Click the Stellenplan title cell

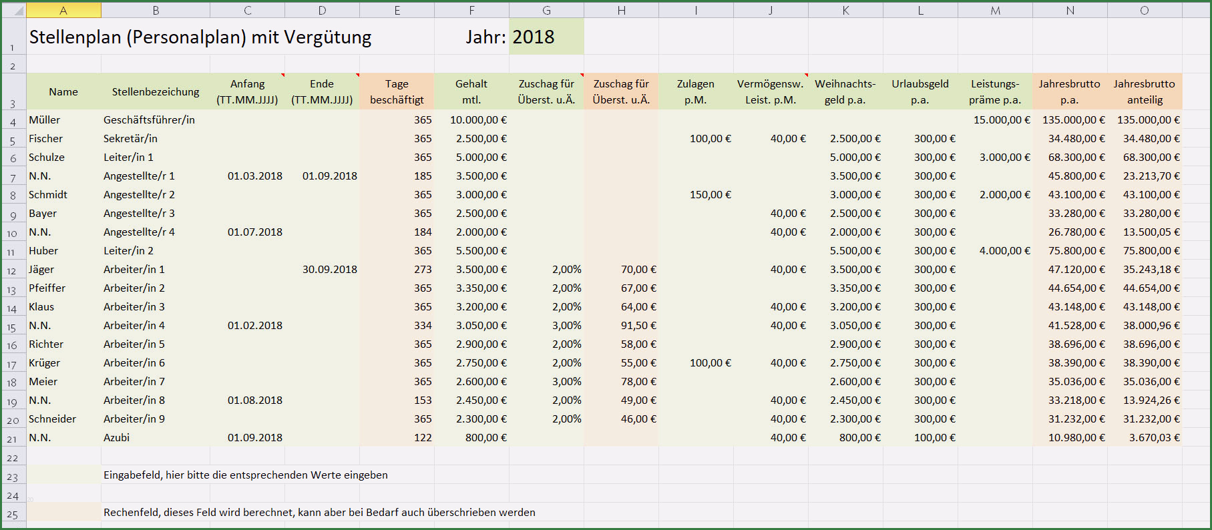point(200,36)
